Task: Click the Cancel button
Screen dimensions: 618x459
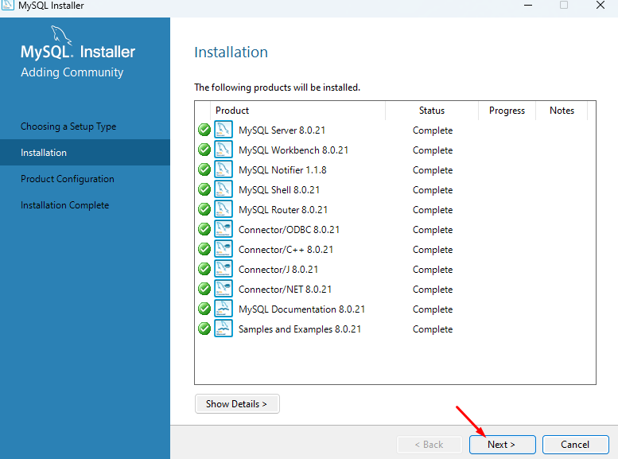Action: (x=575, y=445)
